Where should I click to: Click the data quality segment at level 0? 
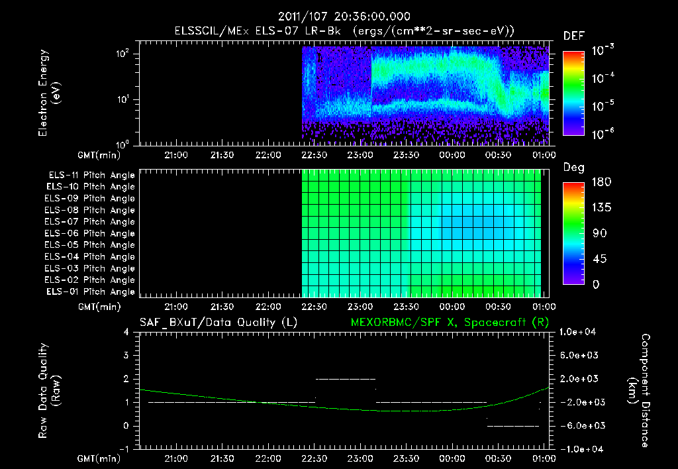pyautogui.click(x=513, y=426)
